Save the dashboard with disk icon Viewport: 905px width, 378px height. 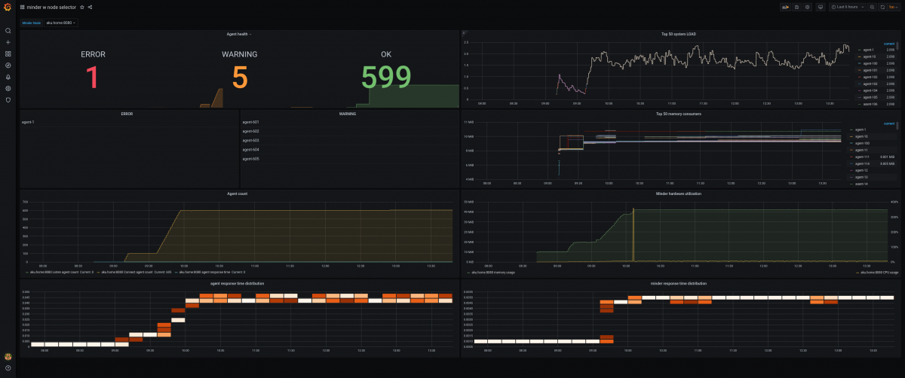point(796,7)
